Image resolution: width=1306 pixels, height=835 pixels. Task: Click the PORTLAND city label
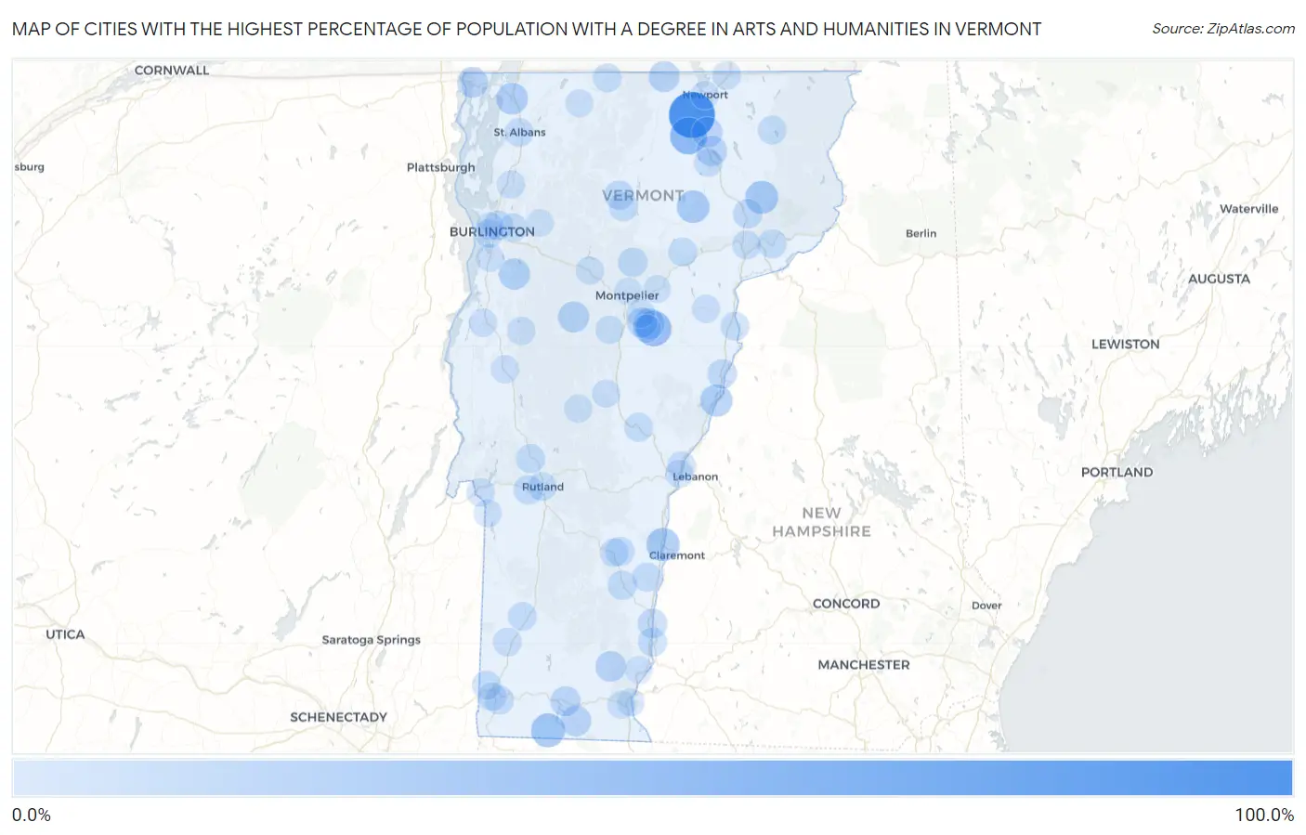pyautogui.click(x=1117, y=472)
